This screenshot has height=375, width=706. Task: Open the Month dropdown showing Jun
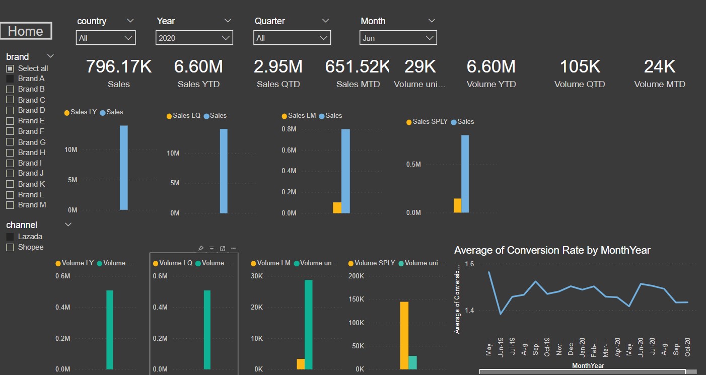(x=398, y=38)
